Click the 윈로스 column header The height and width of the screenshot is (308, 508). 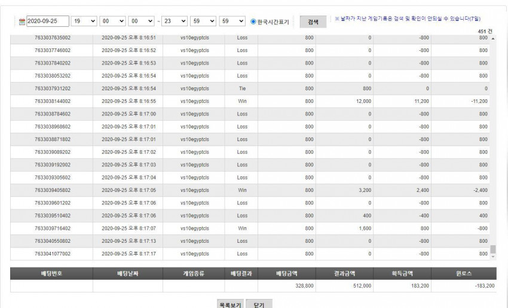click(464, 273)
